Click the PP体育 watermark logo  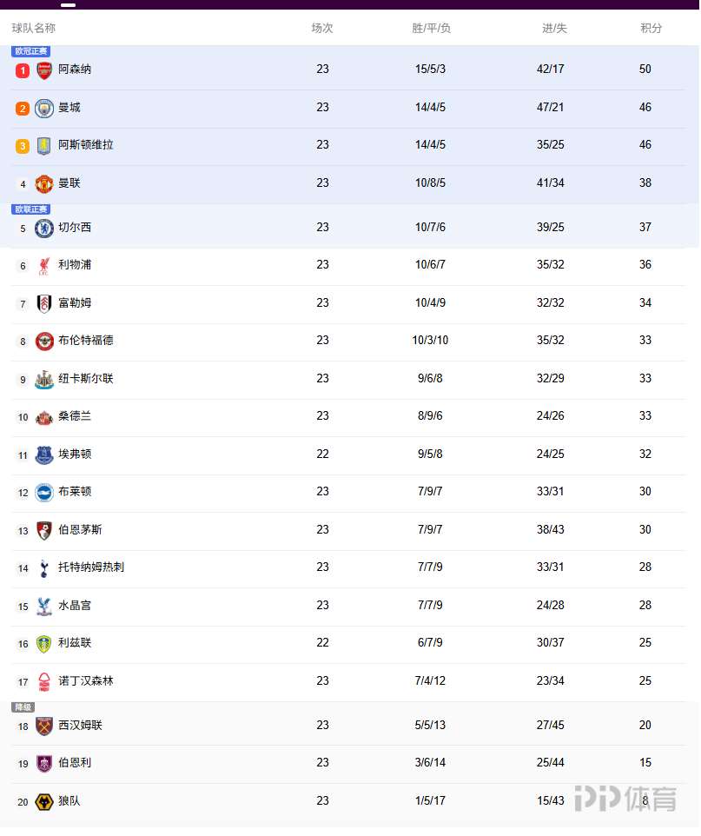point(625,799)
